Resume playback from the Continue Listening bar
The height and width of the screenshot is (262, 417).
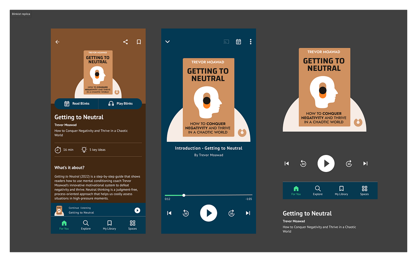click(x=137, y=210)
